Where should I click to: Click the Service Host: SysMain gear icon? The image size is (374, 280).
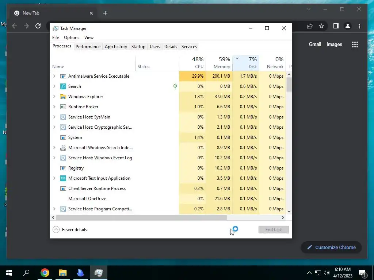[63, 117]
